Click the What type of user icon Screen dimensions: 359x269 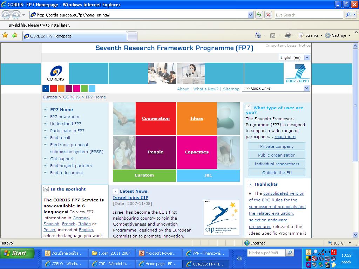[248, 106]
